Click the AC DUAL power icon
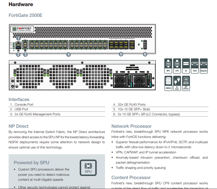Viewport: 217px width, 189px height. (x=177, y=83)
